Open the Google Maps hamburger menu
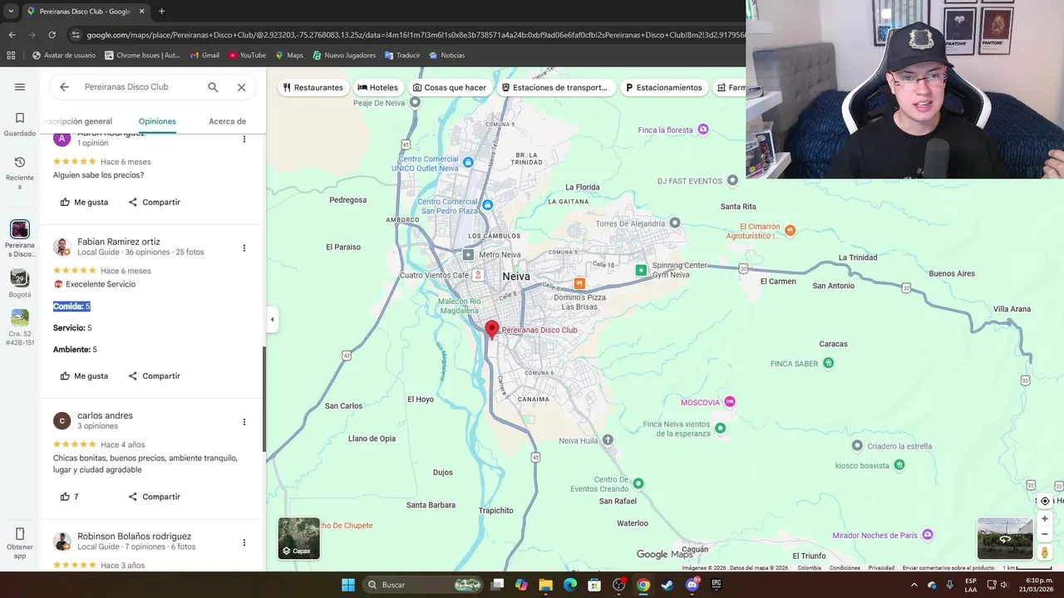1064x598 pixels. (x=20, y=87)
